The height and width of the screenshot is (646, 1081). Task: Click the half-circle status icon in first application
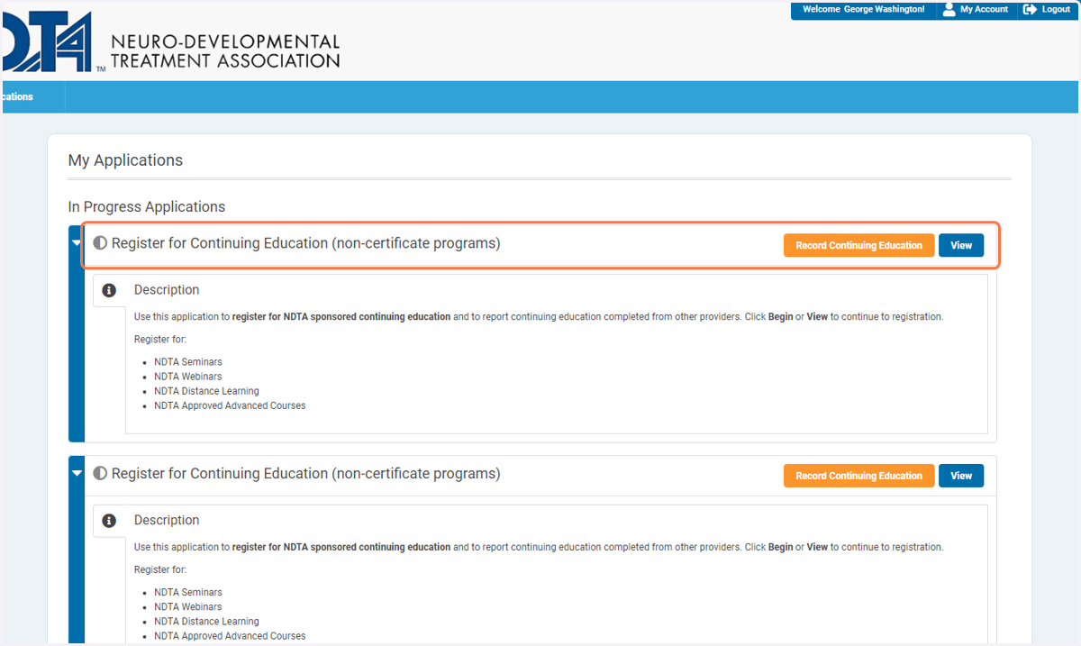point(100,243)
